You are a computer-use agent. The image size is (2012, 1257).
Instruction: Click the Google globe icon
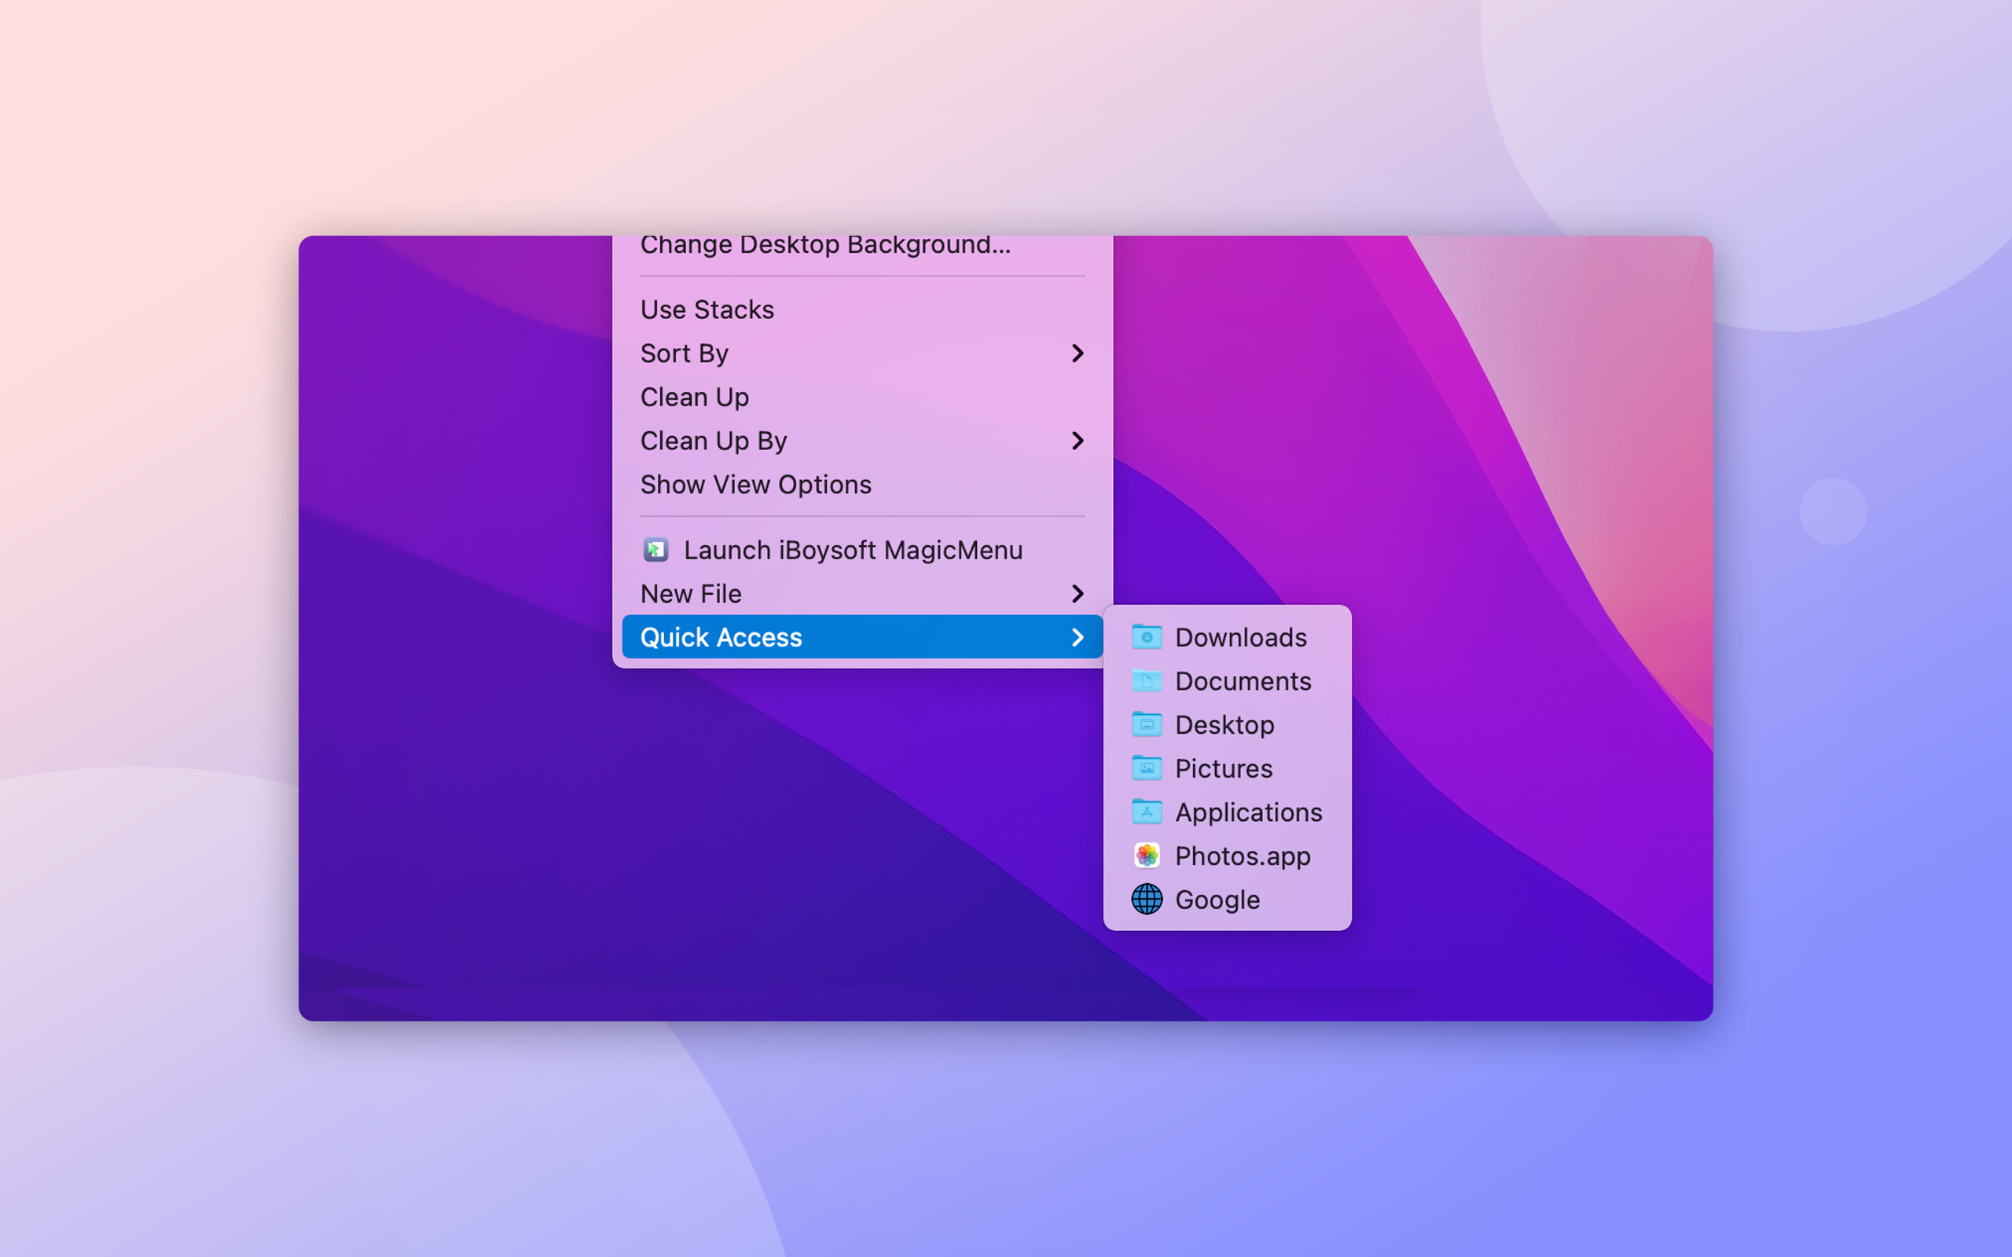tap(1147, 900)
